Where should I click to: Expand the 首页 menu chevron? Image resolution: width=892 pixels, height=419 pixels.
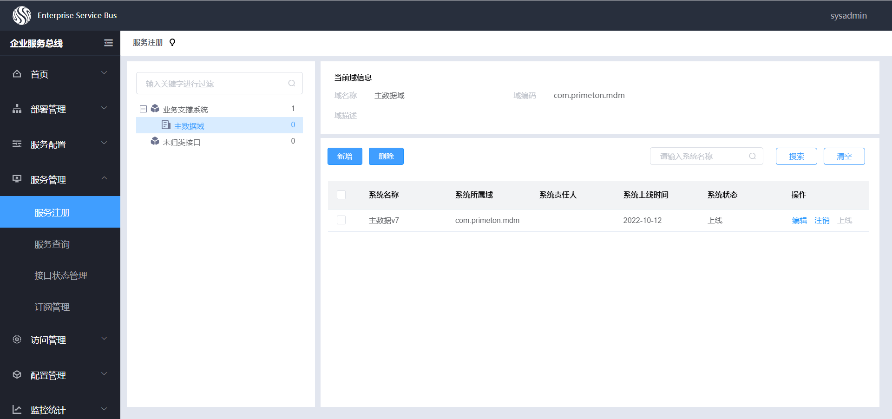105,73
